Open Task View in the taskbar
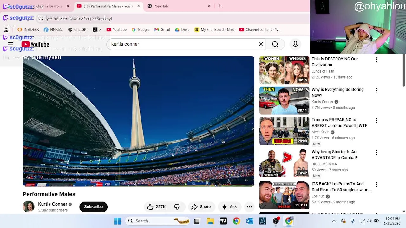 [x=196, y=221]
